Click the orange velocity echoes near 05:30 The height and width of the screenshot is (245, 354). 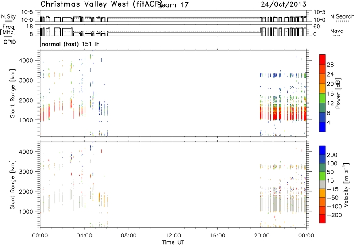pyautogui.click(x=99, y=197)
